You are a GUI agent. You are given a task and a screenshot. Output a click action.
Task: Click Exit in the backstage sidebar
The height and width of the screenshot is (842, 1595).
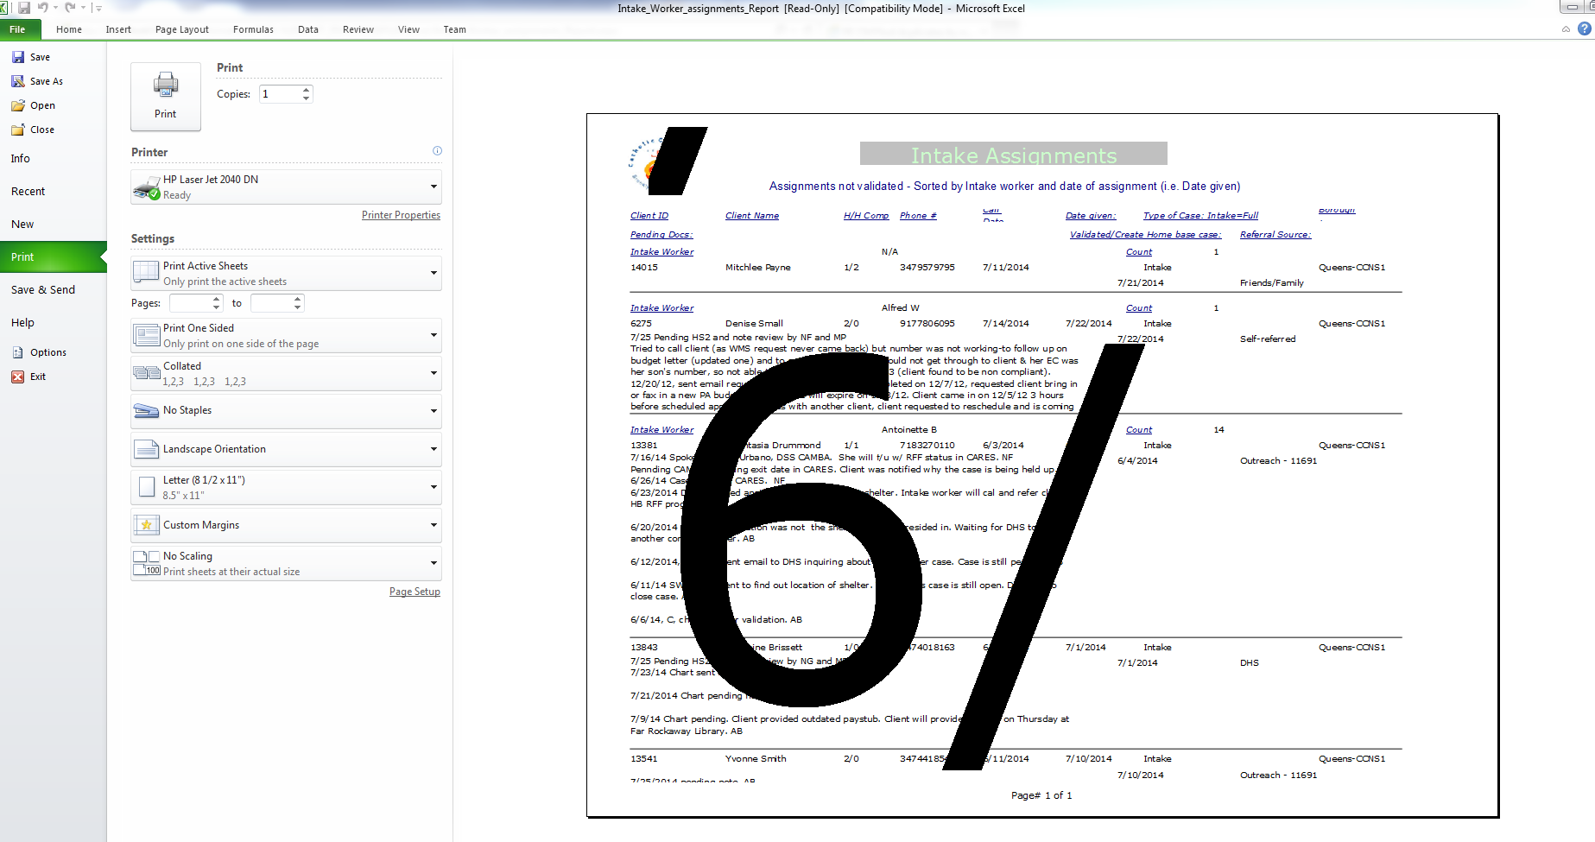pyautogui.click(x=28, y=377)
